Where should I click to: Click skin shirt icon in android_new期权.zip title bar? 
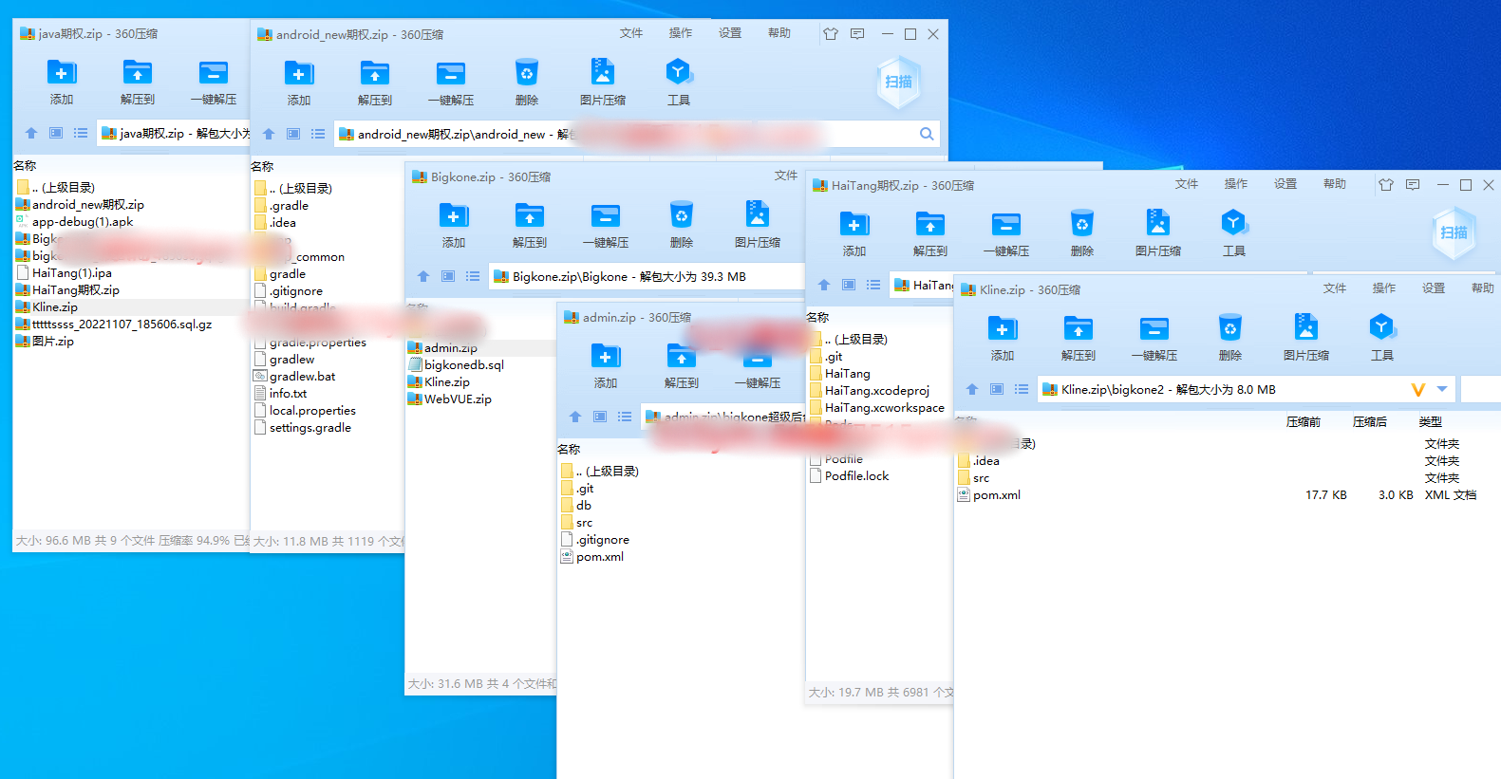coord(831,34)
